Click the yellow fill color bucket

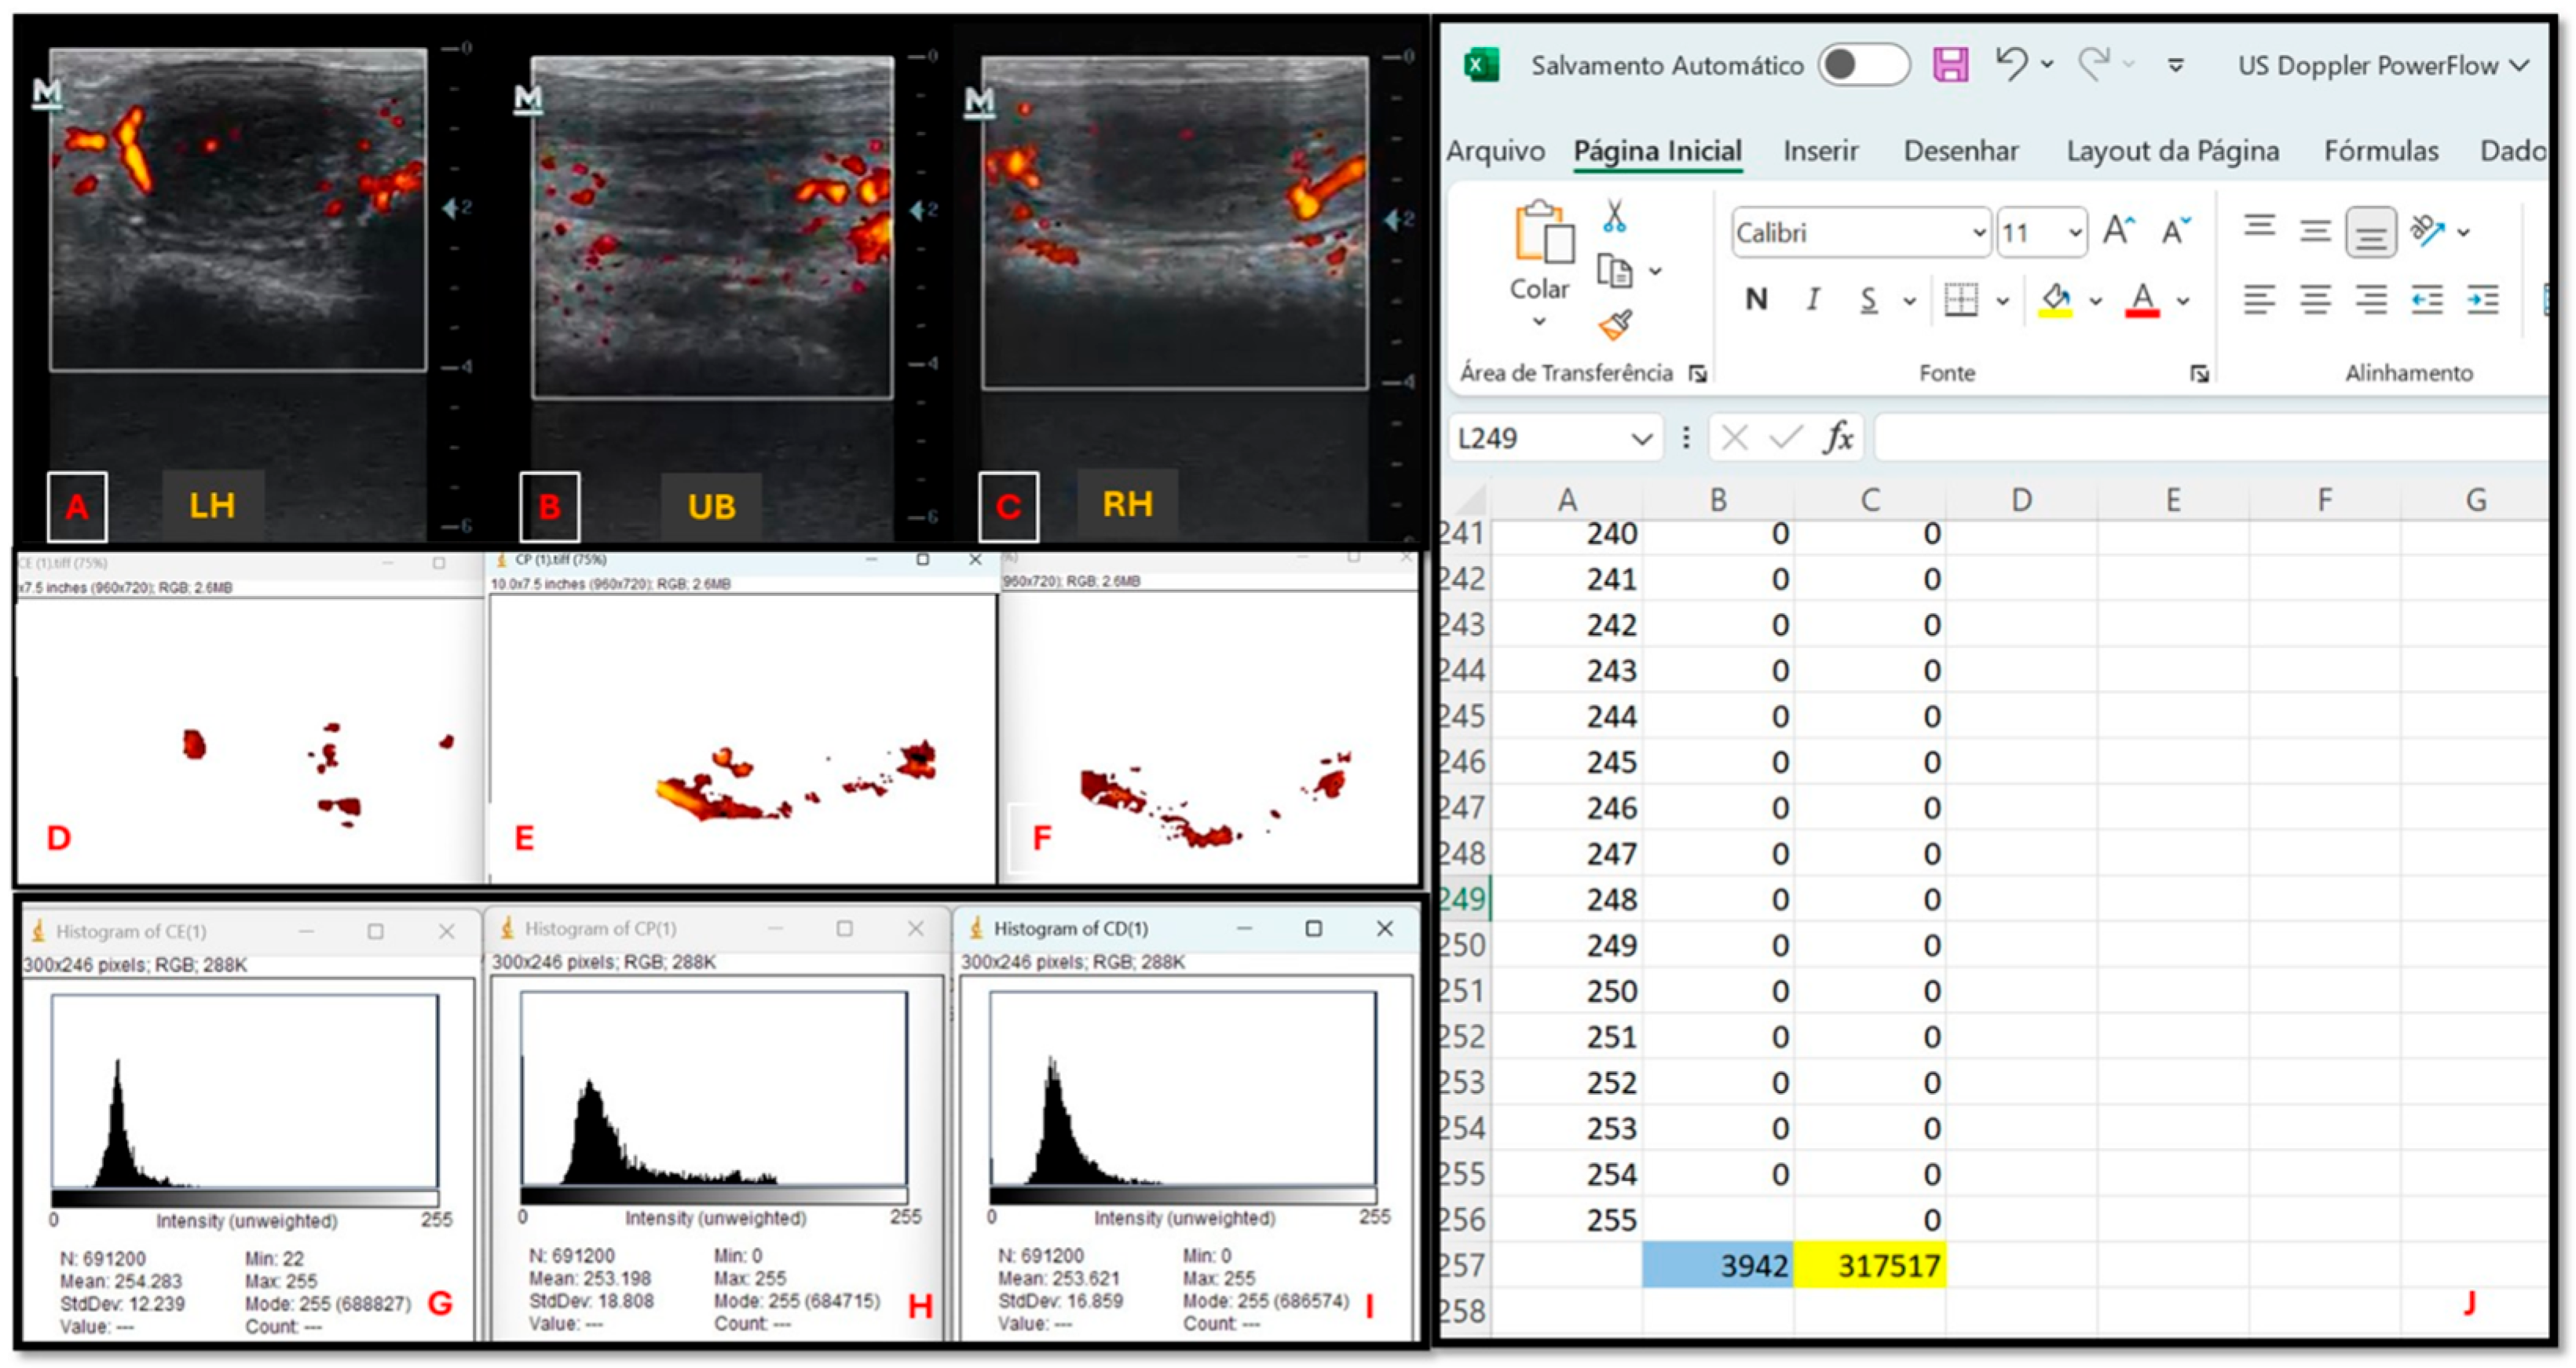pyautogui.click(x=2055, y=299)
